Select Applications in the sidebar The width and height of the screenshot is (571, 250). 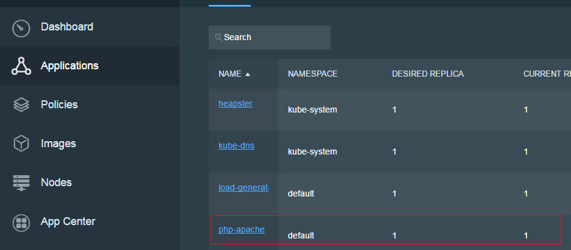tap(69, 66)
